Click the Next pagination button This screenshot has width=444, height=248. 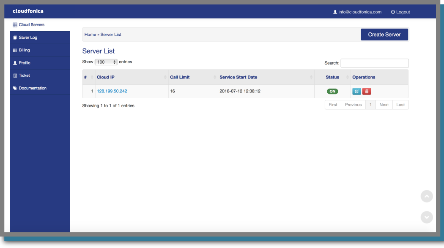coord(384,105)
